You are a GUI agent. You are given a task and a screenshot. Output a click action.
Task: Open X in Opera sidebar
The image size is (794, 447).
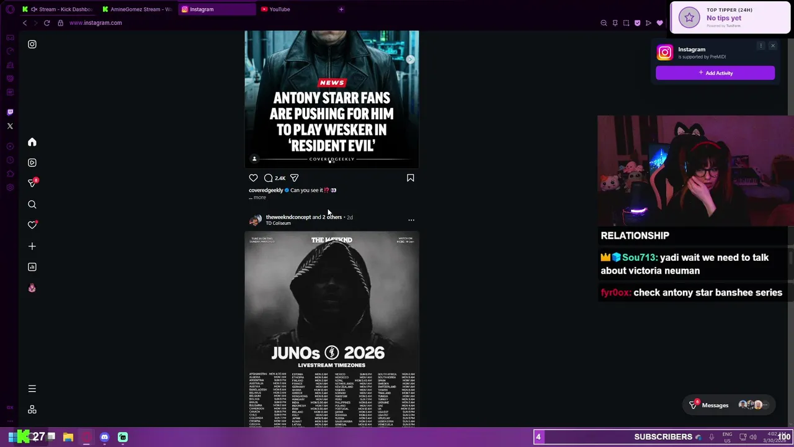click(x=10, y=126)
